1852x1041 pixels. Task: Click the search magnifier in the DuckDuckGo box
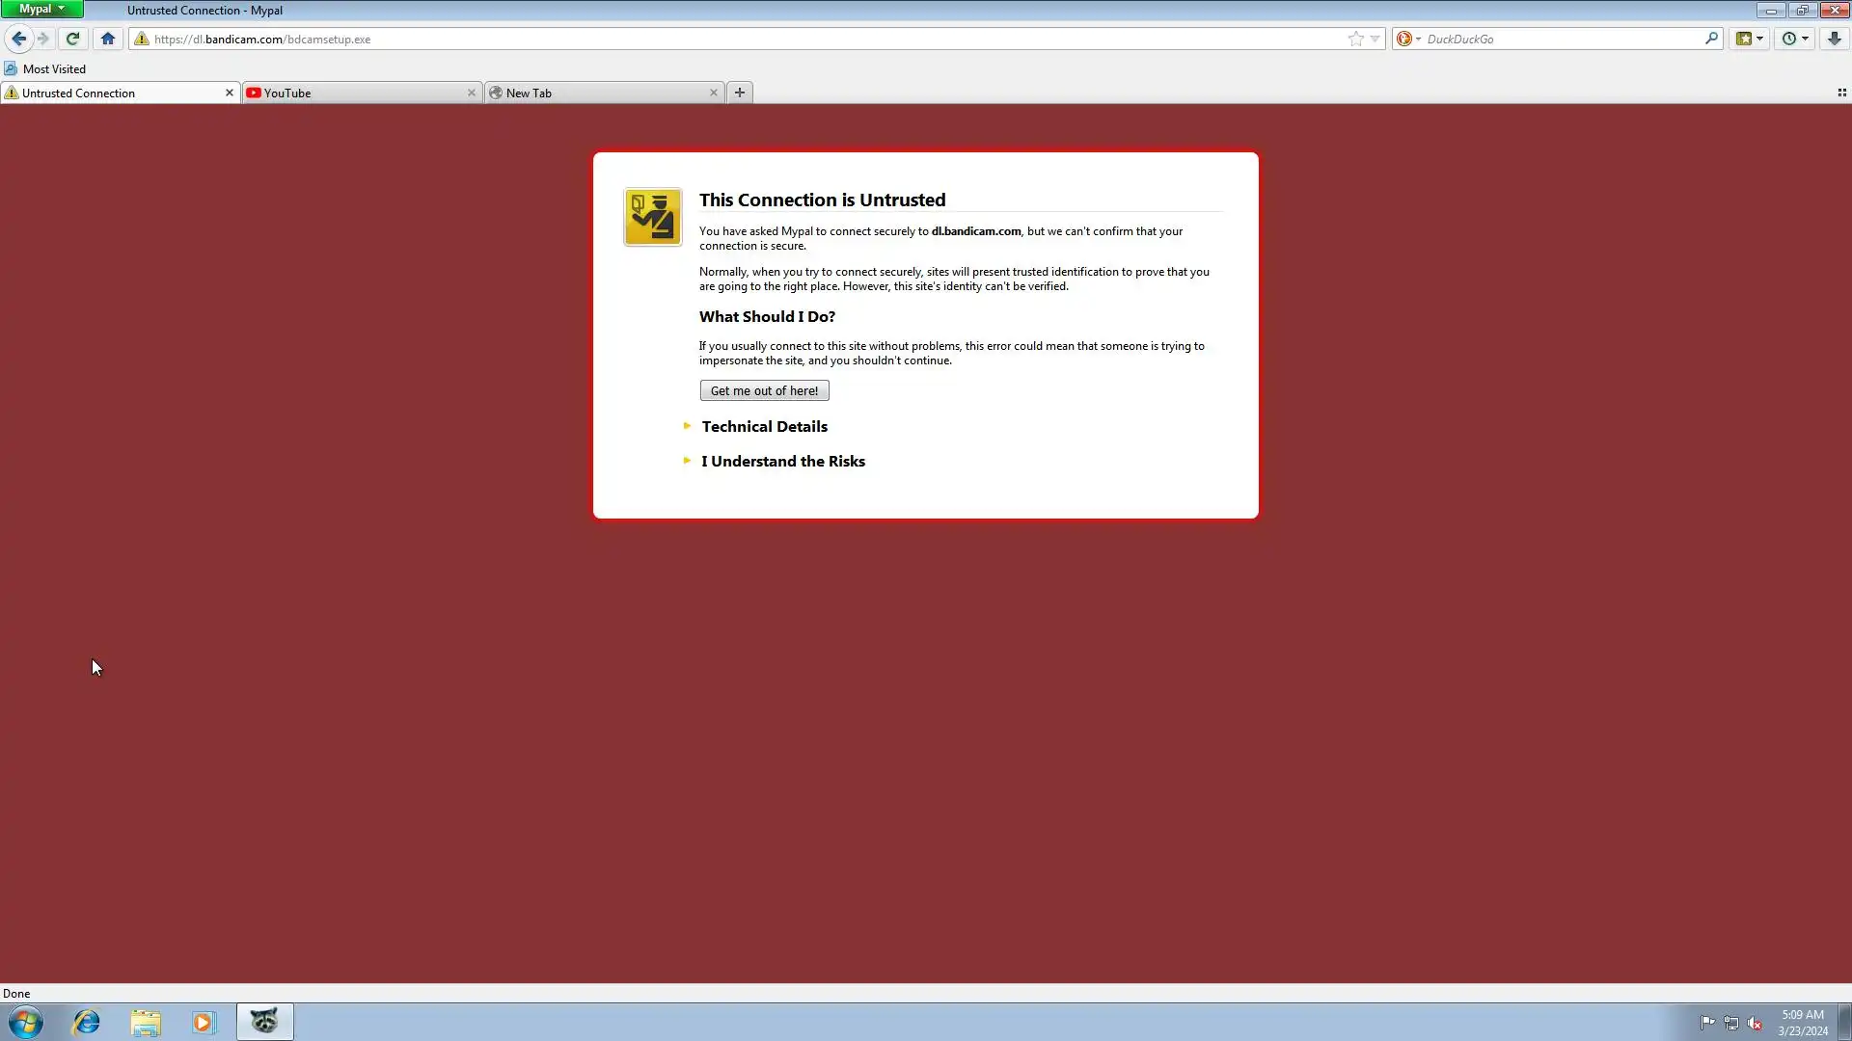1711,39
